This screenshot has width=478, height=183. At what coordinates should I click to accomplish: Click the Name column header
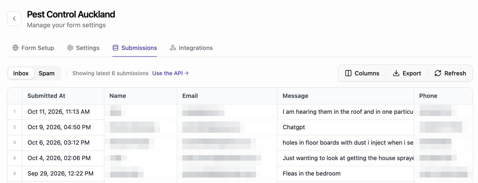(x=141, y=96)
